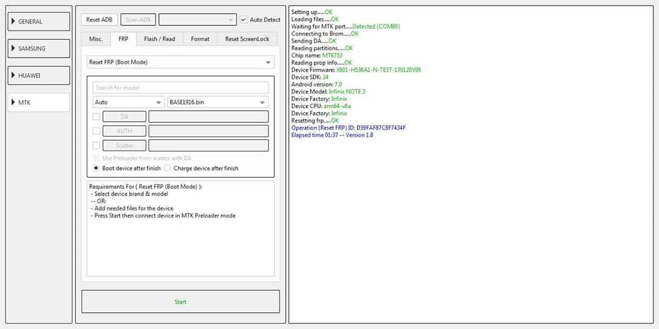
Task: Select Charge device after finish option
Action: [x=168, y=168]
